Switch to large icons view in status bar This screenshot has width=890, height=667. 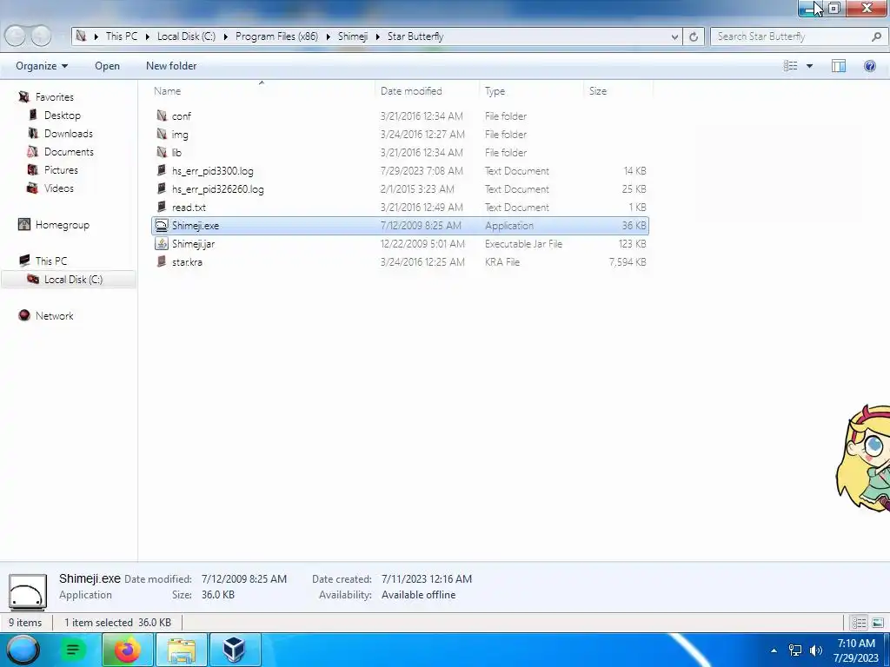click(x=878, y=623)
